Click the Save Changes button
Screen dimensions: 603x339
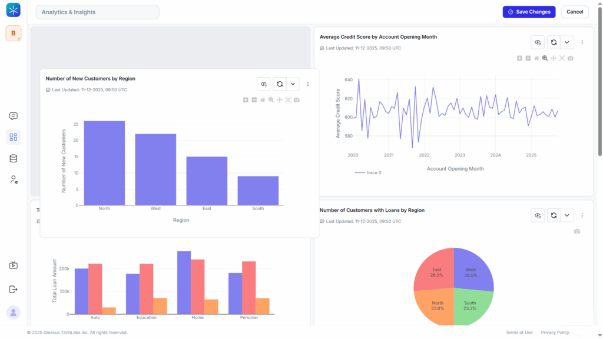(x=529, y=12)
